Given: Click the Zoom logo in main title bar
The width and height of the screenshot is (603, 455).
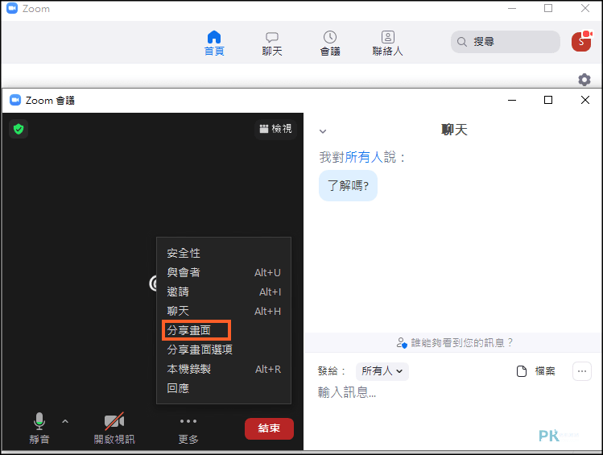Looking at the screenshot, I should [x=12, y=8].
